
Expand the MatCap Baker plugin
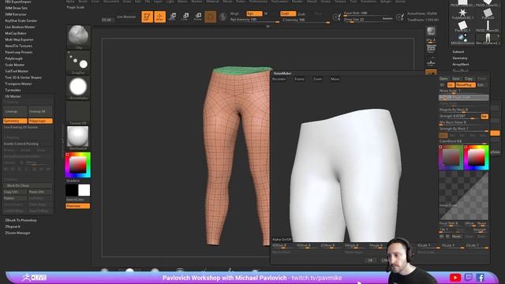click(16, 33)
